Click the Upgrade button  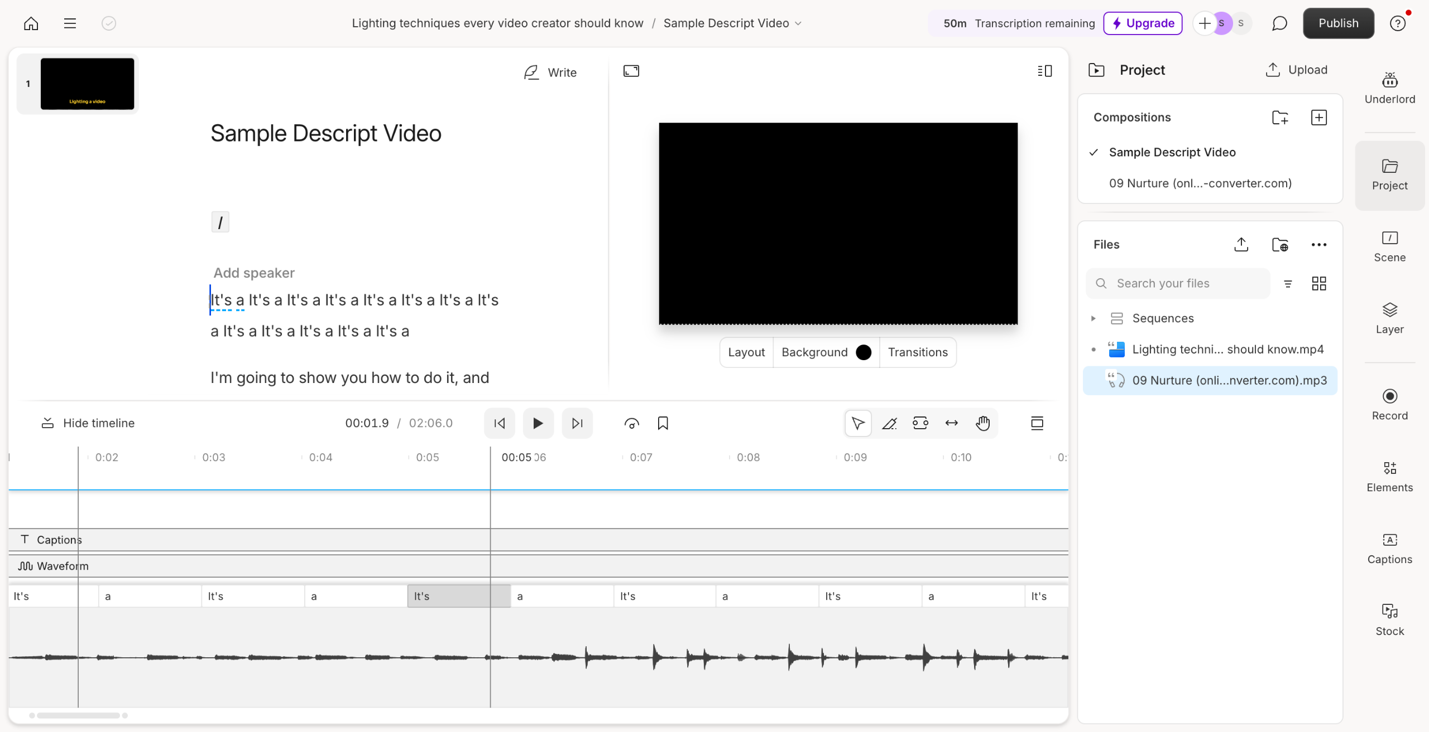[1143, 23]
